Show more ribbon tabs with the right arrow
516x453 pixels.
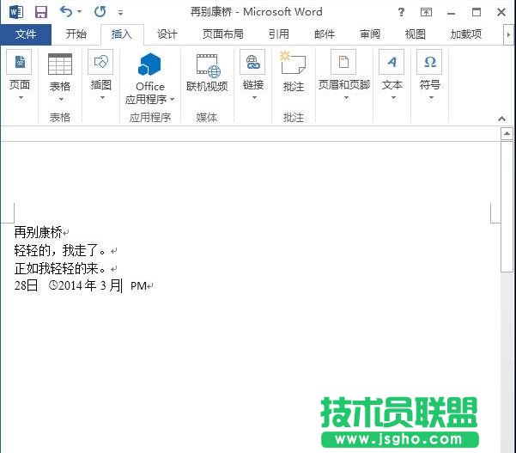pyautogui.click(x=508, y=34)
